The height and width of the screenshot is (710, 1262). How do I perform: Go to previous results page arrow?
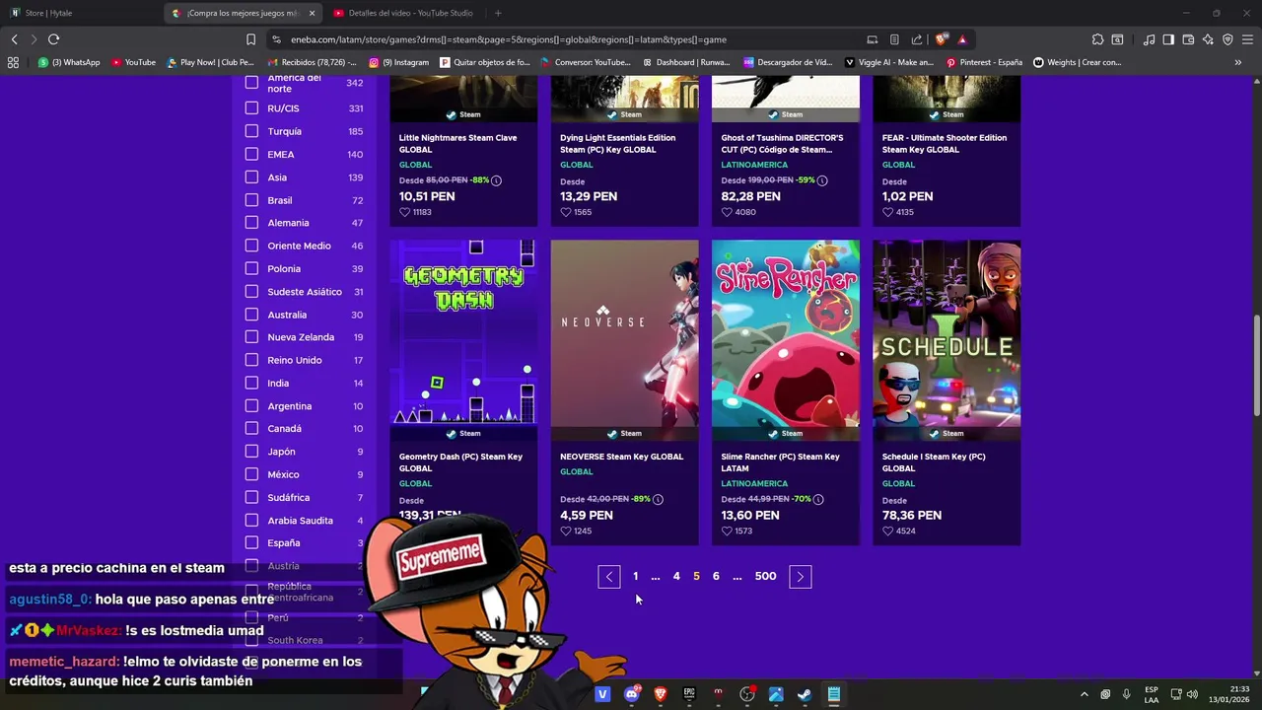tap(609, 577)
